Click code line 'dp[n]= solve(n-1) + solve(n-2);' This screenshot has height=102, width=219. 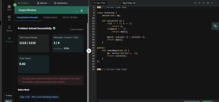(x=126, y=37)
